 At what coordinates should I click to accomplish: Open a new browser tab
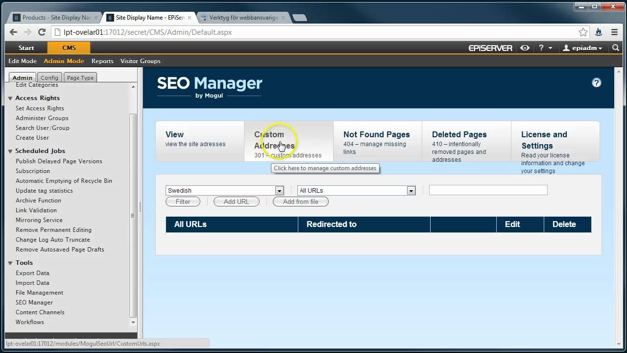click(299, 18)
